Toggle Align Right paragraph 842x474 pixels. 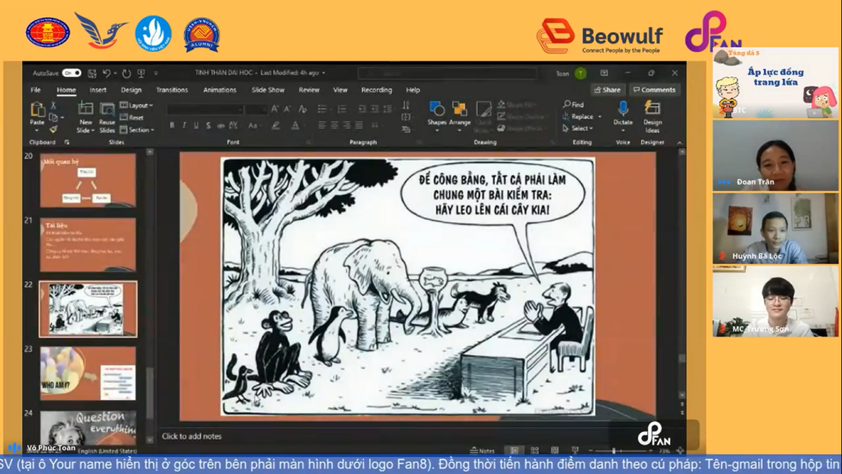pos(346,125)
